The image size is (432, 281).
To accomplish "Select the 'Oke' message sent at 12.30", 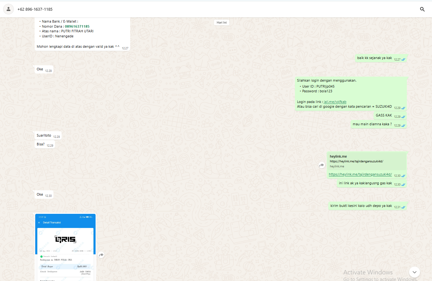I will point(44,195).
